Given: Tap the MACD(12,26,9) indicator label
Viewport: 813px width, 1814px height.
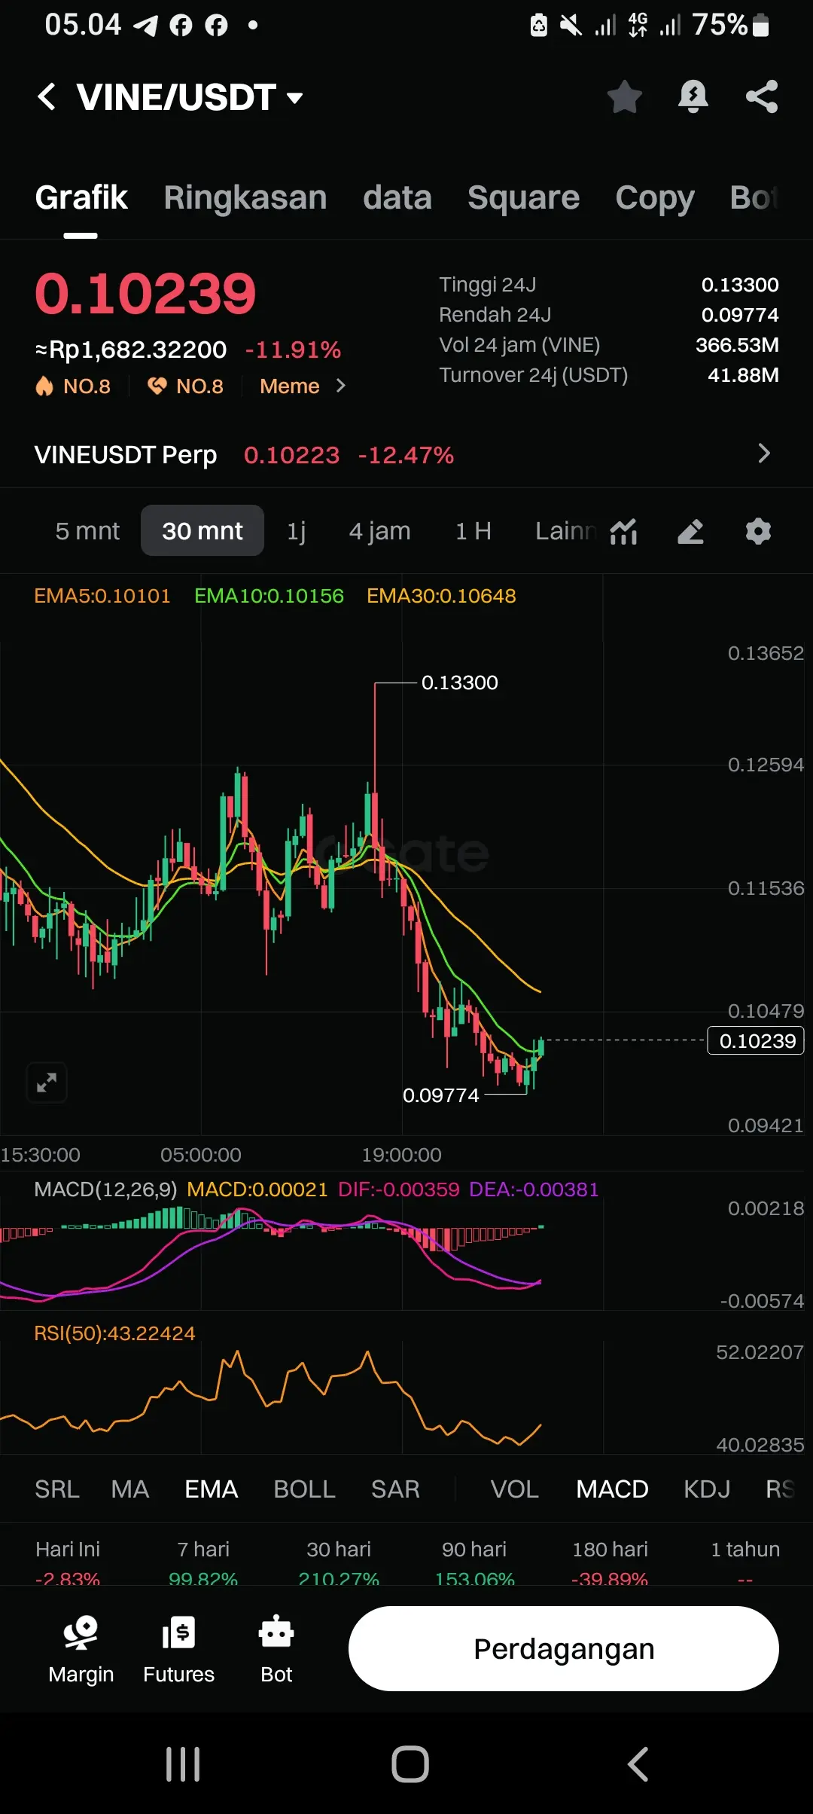Looking at the screenshot, I should pos(105,1189).
